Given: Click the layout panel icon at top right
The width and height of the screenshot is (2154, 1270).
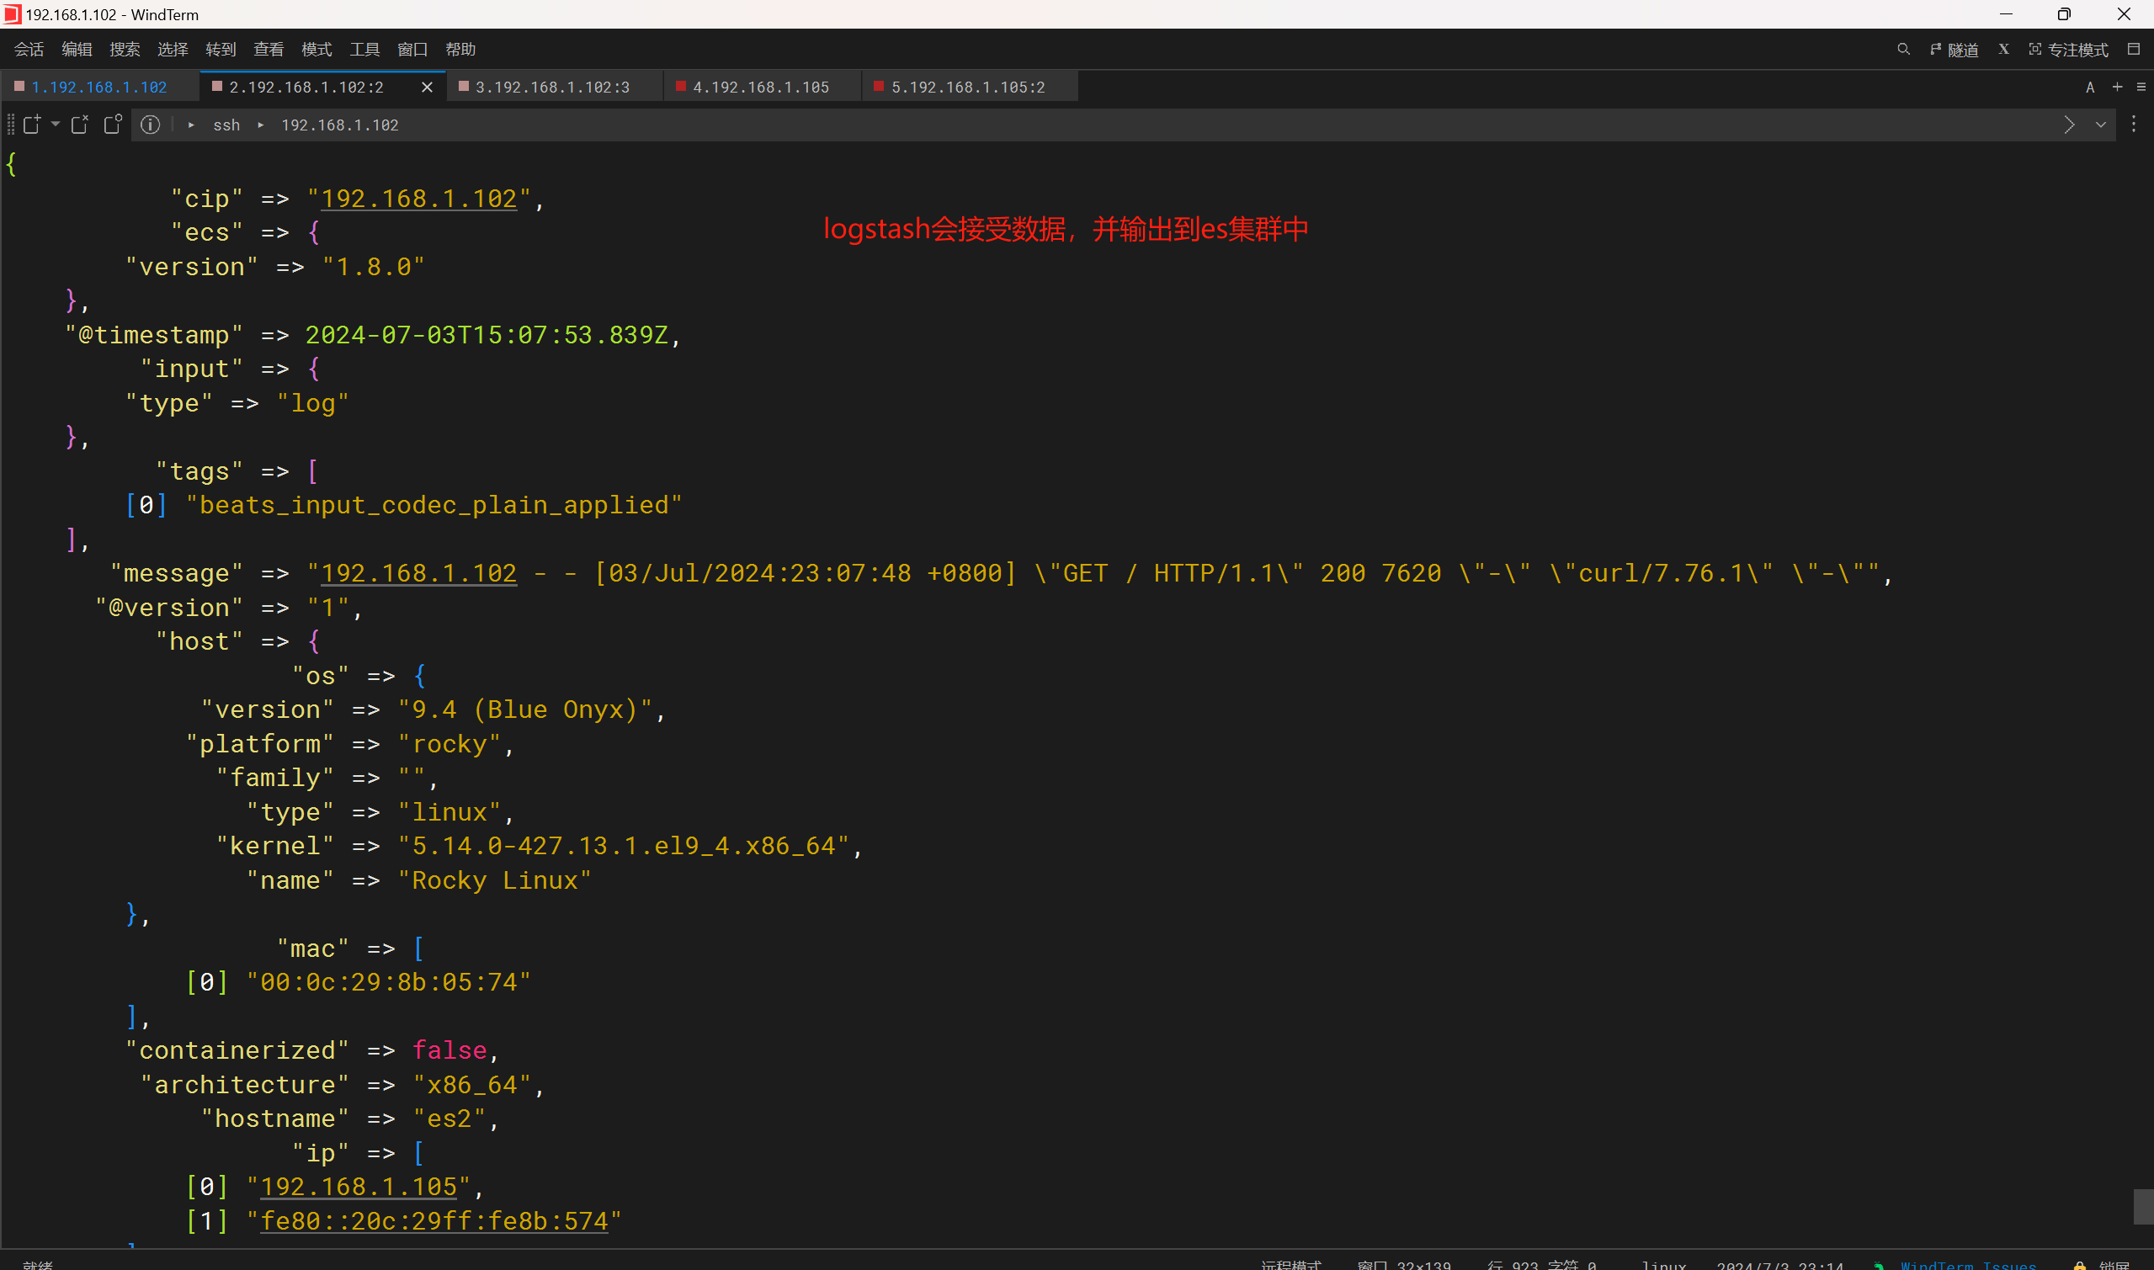Looking at the screenshot, I should (x=2134, y=50).
